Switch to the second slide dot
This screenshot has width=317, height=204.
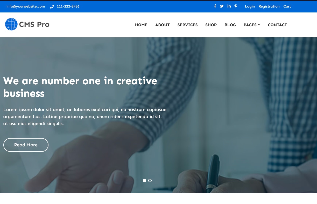pos(150,180)
